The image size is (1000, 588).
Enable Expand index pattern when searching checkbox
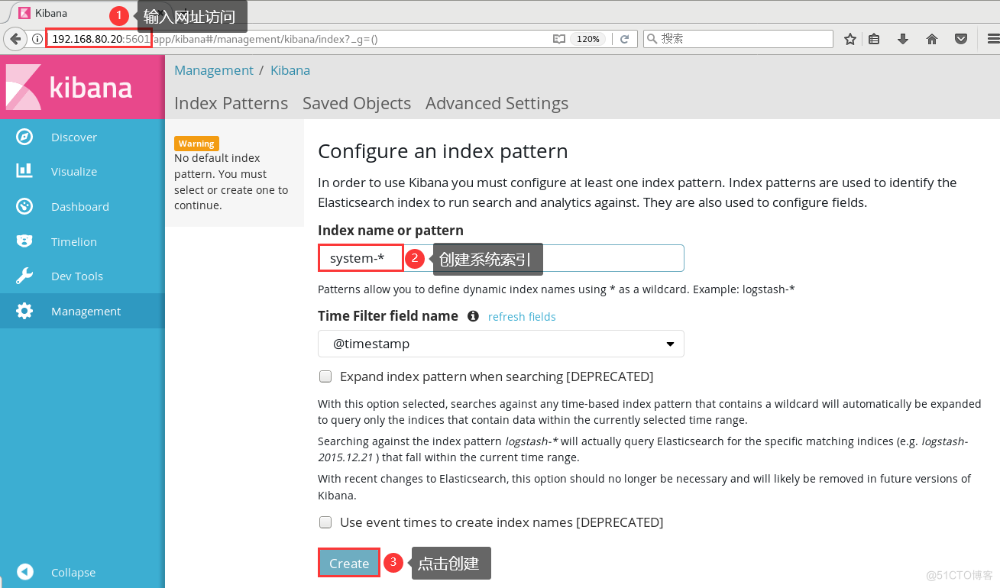[x=325, y=376]
